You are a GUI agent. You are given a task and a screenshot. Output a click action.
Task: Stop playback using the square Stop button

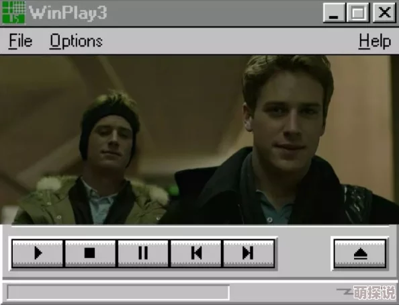[90, 253]
